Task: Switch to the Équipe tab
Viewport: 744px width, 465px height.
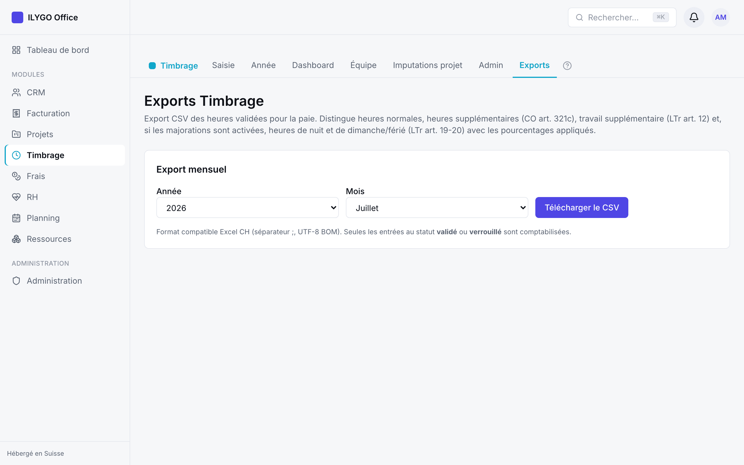Action: pos(363,65)
